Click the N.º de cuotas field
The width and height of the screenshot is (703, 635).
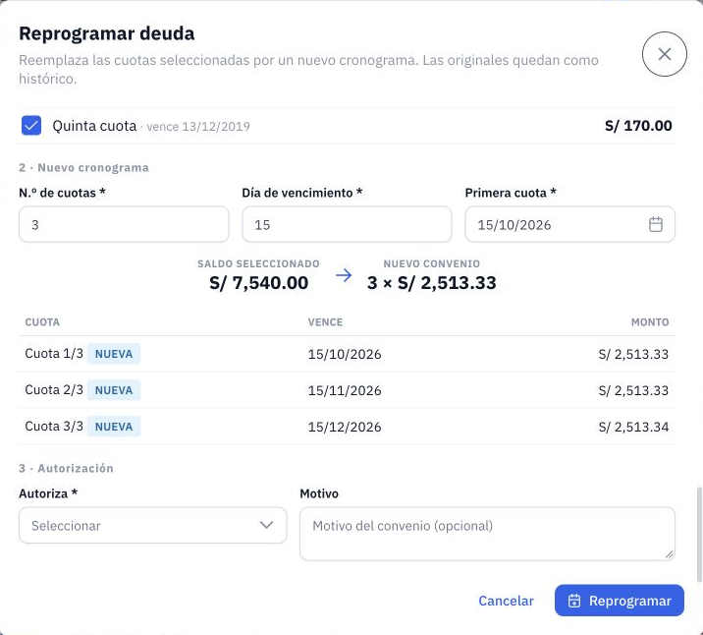click(124, 224)
